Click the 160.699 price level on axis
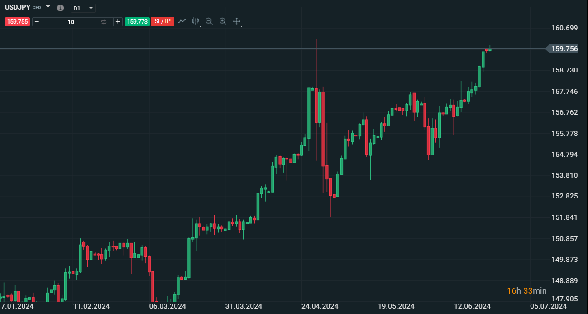588x314 pixels. click(564, 28)
